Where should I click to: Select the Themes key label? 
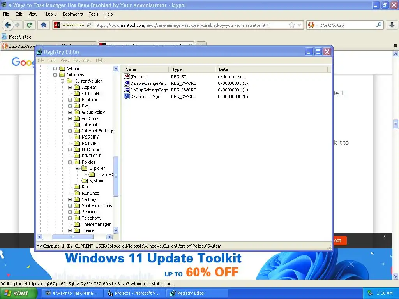coord(89,230)
